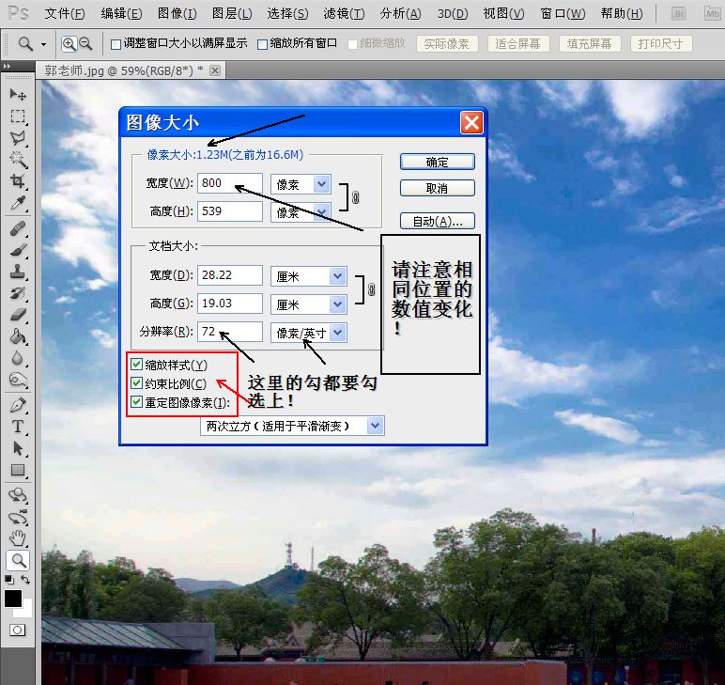The image size is (725, 685).
Task: Open 自动(A)... auto resolution
Action: pos(437,221)
